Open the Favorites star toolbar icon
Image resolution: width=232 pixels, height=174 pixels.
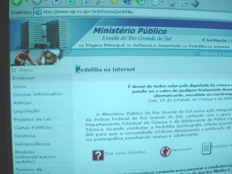[x=114, y=2]
